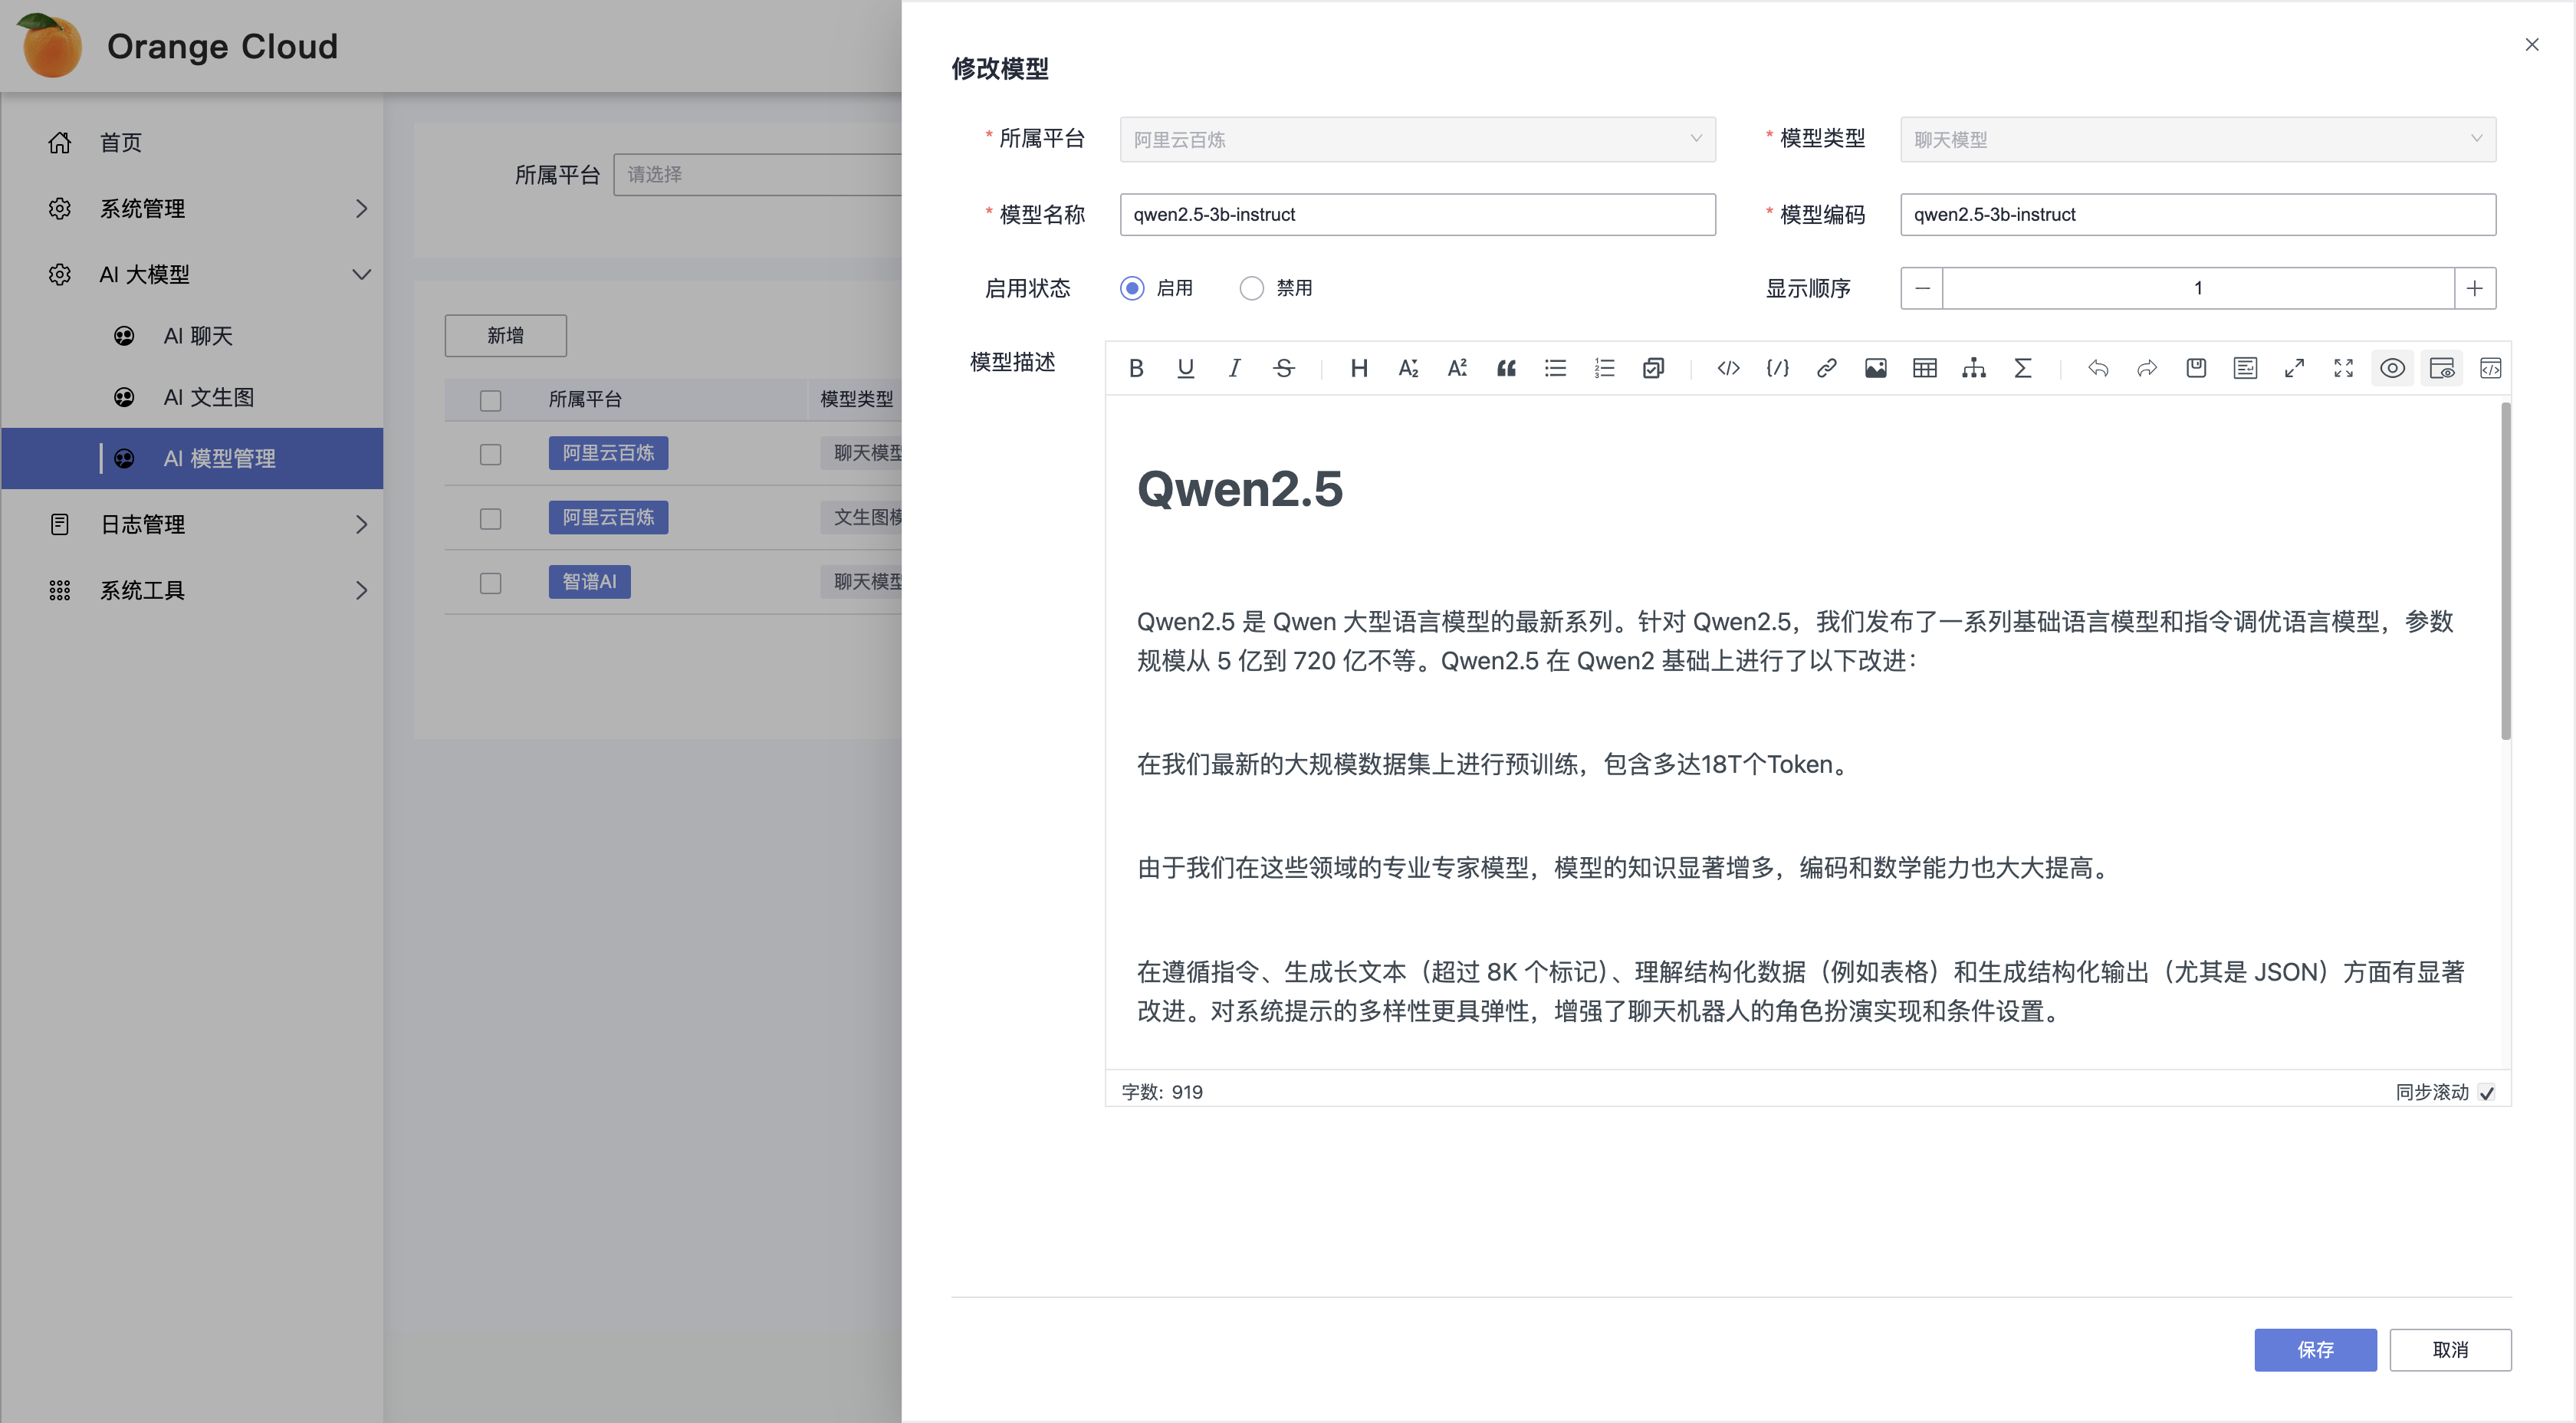Select the 启用 radio button
2576x1423 pixels.
pos(1132,288)
